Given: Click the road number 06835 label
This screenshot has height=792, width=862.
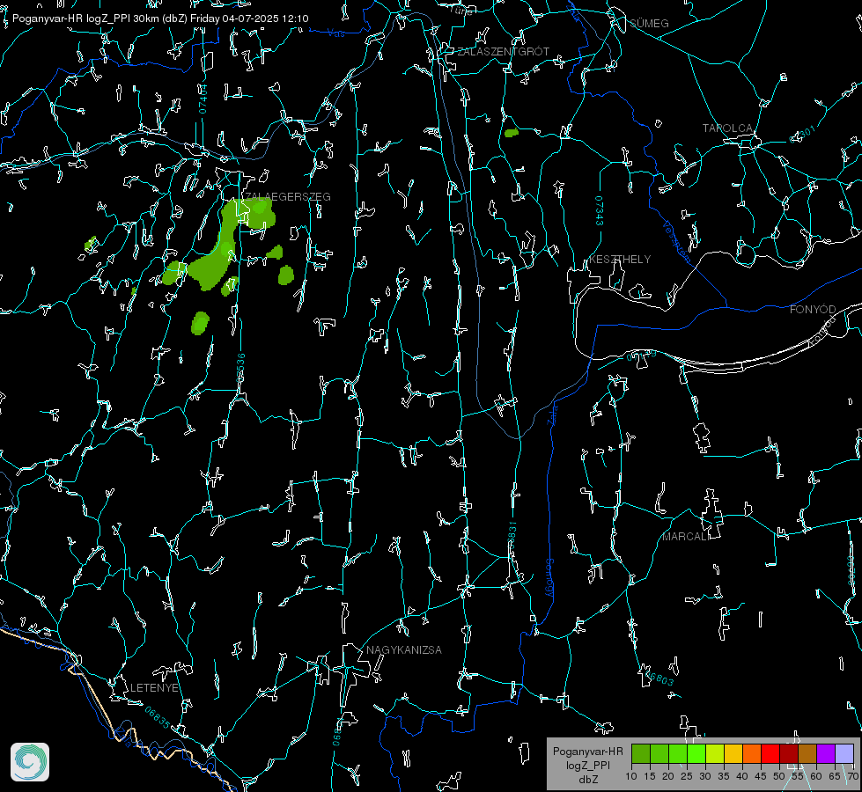Looking at the screenshot, I should pos(158,718).
